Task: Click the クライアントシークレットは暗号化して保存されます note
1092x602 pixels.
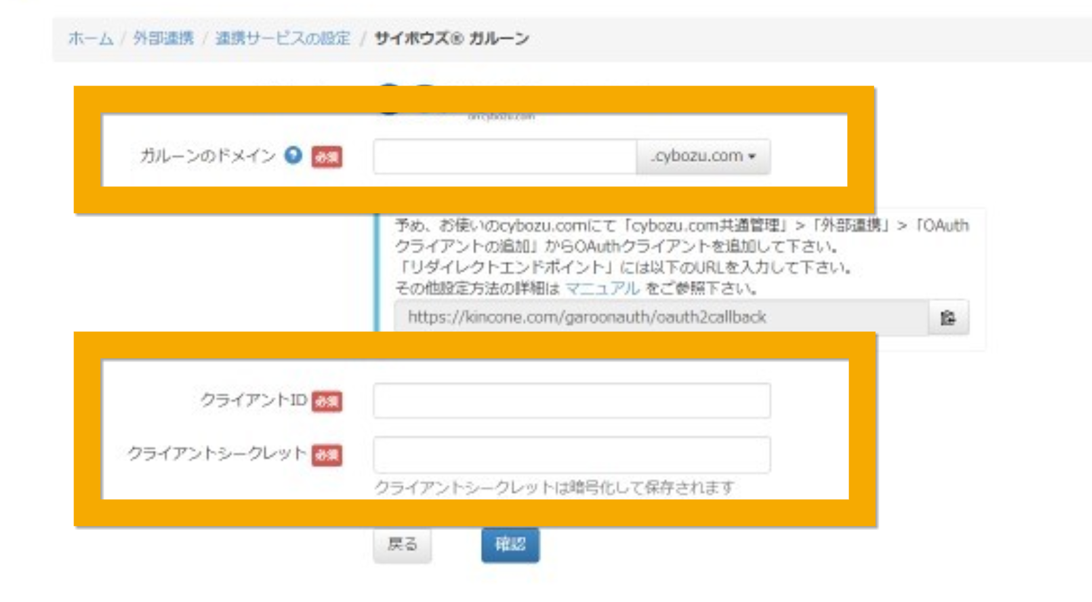Action: pyautogui.click(x=554, y=488)
